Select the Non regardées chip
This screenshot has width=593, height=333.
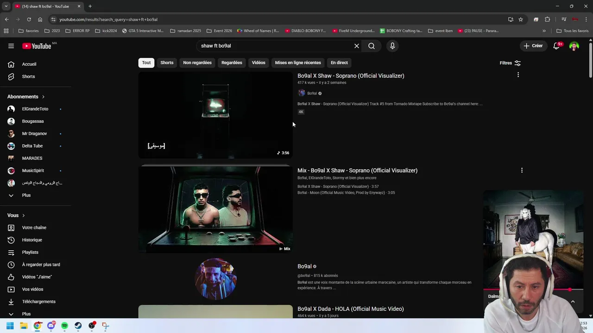point(197,62)
